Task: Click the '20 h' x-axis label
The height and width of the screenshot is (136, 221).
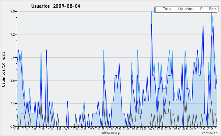Action: [x=185, y=129]
